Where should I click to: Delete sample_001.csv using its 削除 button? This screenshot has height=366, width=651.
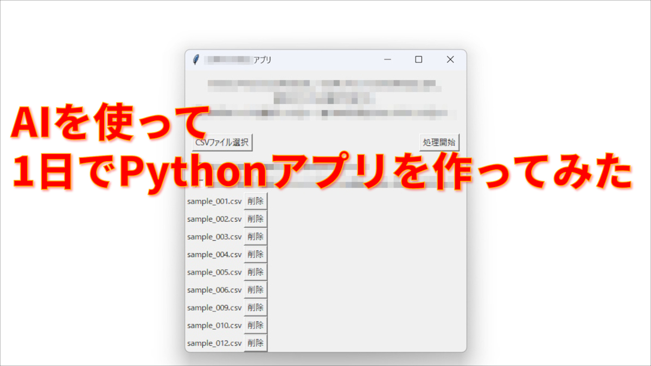tap(256, 200)
